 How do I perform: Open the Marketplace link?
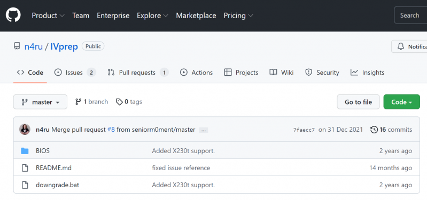196,15
